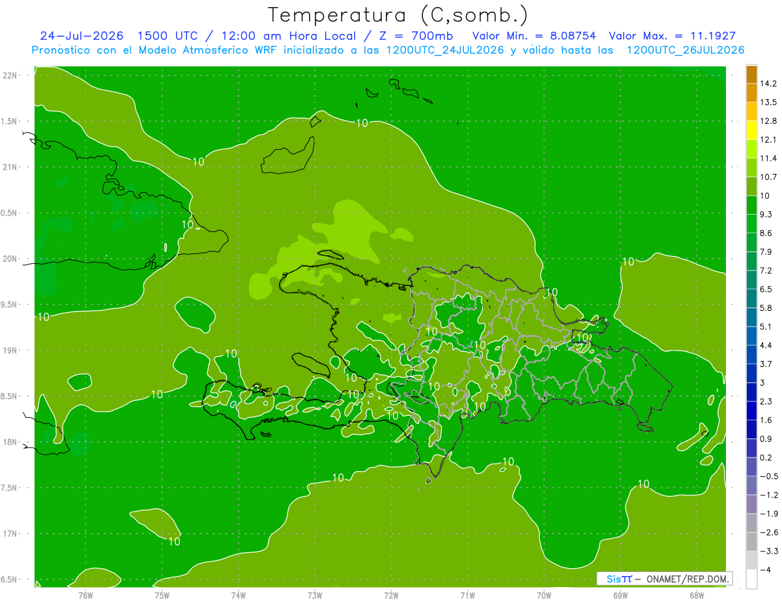Click the '71W' longitude label
782x604 pixels.
[x=467, y=596]
